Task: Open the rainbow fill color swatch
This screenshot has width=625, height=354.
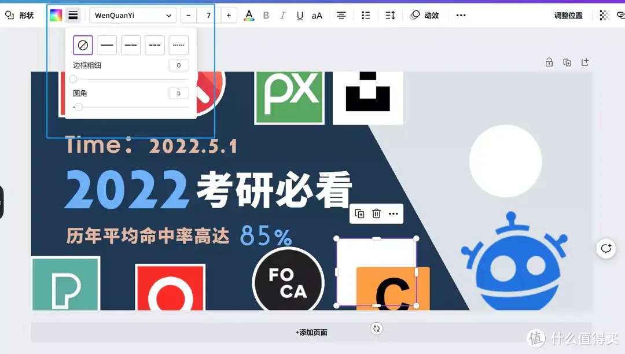Action: 56,16
